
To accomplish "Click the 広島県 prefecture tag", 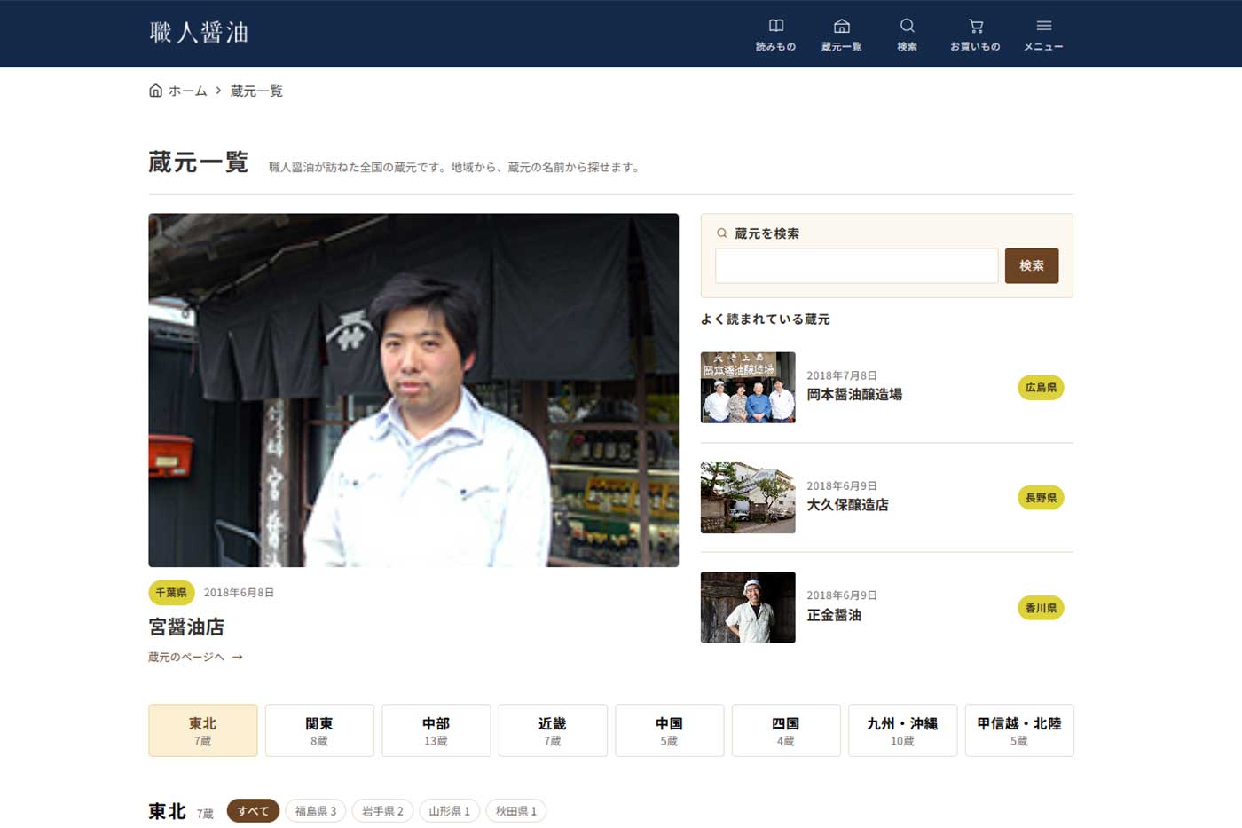I will pyautogui.click(x=1041, y=388).
